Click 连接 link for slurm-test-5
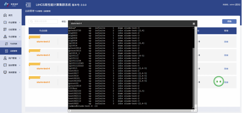Image resolution: width=242 pixels, height=113 pixels. click(226, 82)
